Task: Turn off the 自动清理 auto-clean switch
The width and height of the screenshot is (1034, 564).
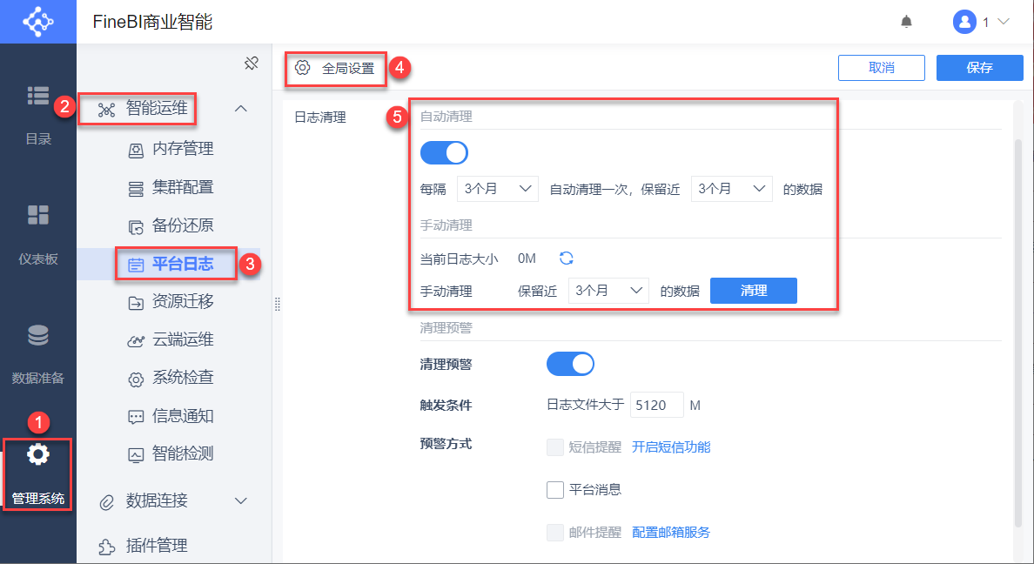Action: click(444, 153)
